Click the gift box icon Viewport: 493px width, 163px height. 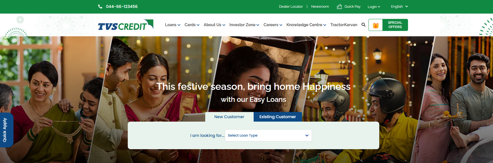pos(376,25)
